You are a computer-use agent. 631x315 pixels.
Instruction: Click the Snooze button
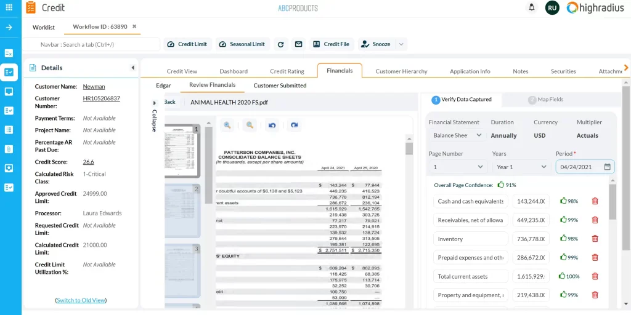(x=376, y=44)
